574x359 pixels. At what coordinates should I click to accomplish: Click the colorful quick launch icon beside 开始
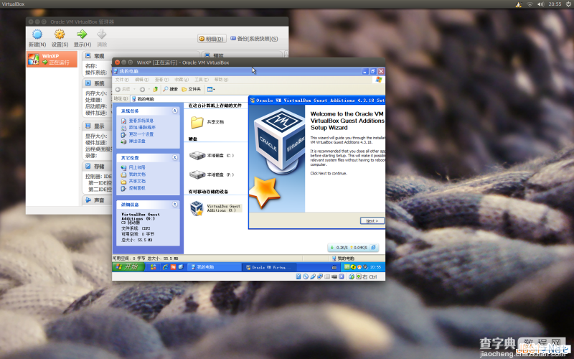(153, 267)
